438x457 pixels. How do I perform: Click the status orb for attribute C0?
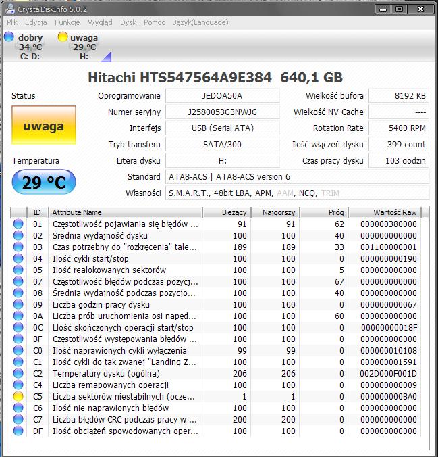(18, 350)
